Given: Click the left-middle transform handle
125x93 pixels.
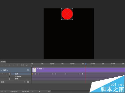Looking at the screenshot, I should click(x=61, y=14).
